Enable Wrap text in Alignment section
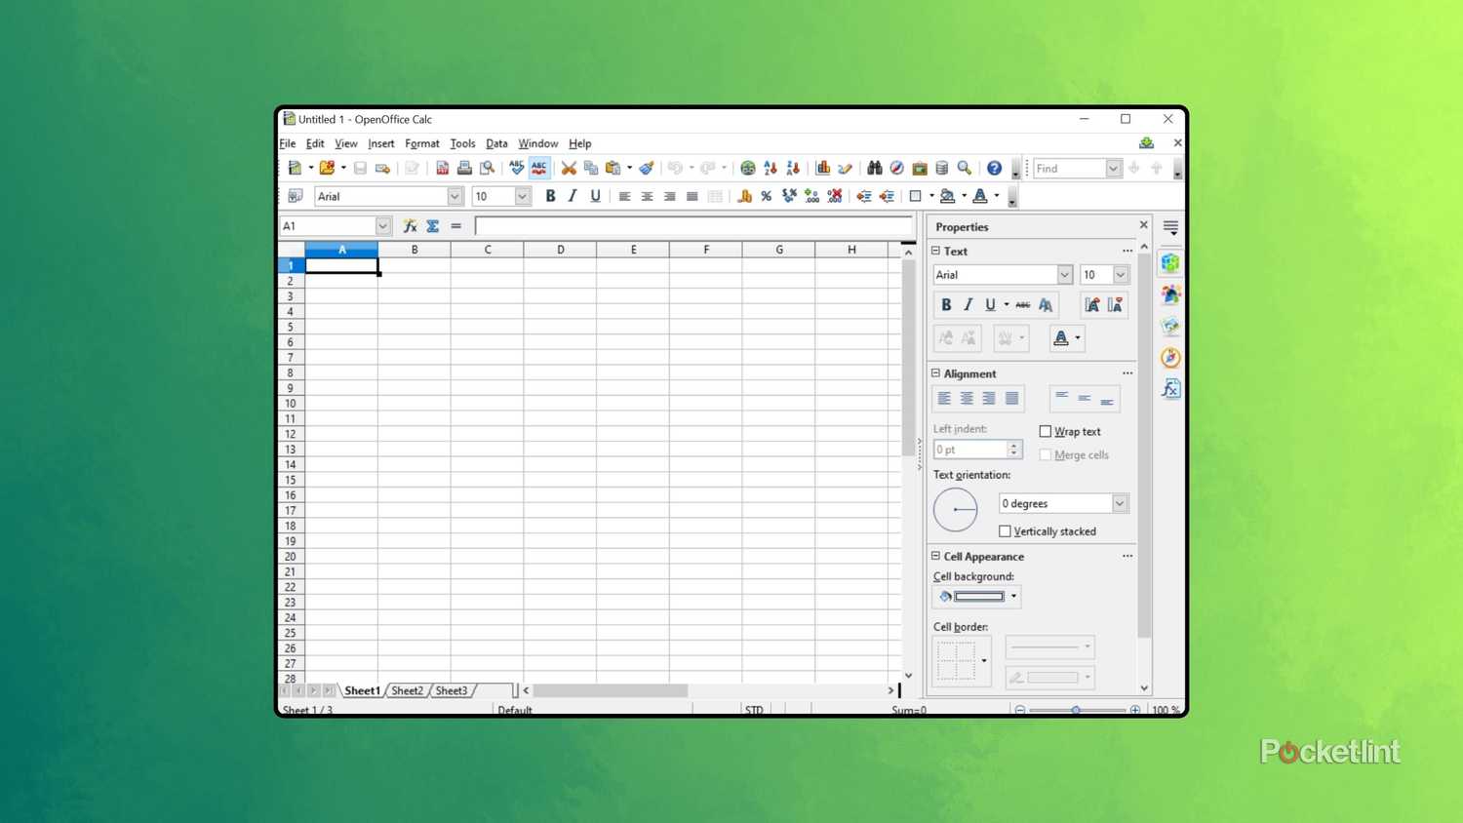The height and width of the screenshot is (823, 1463). [1046, 431]
